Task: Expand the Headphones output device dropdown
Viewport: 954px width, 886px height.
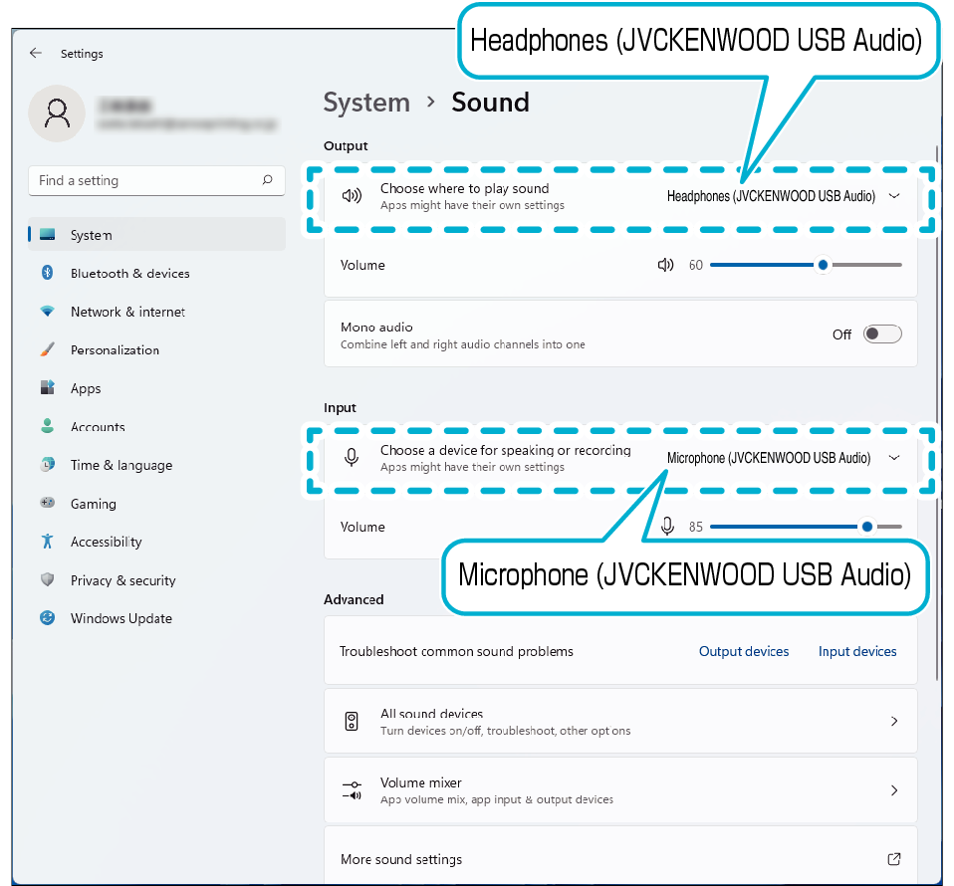Action: [893, 196]
